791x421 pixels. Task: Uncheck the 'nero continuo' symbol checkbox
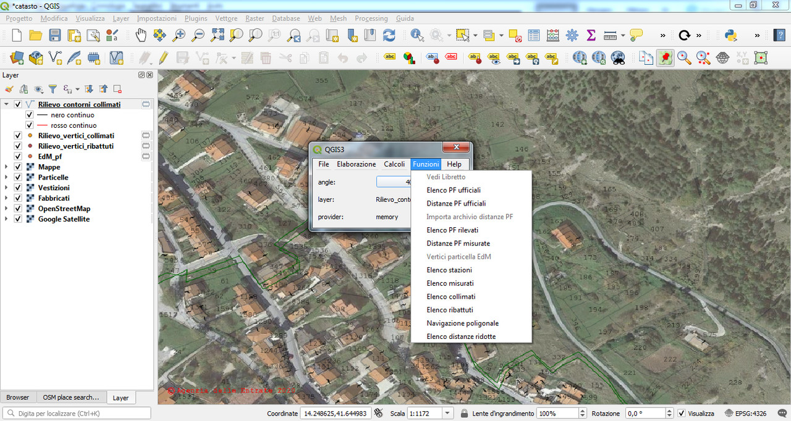(29, 115)
